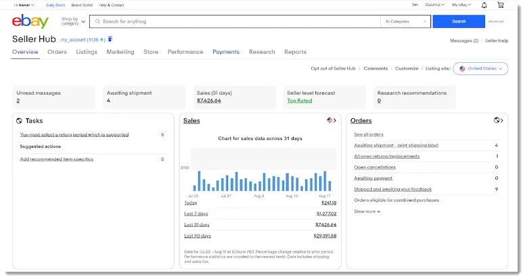Open the Store tab
Image resolution: width=525 pixels, height=279 pixels.
151,52
